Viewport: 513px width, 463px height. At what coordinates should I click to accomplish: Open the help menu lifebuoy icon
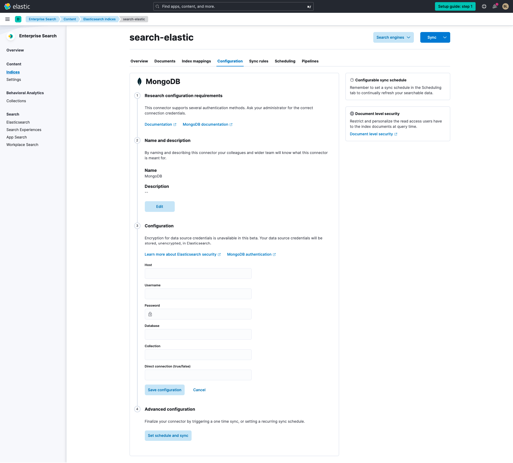tap(484, 6)
